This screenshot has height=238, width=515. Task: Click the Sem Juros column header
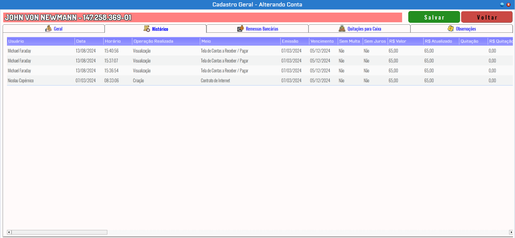pos(375,41)
